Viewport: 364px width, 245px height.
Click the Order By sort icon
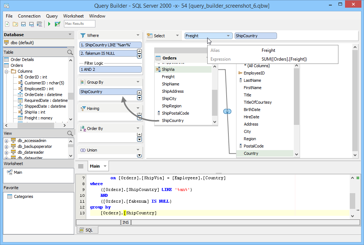click(83, 129)
